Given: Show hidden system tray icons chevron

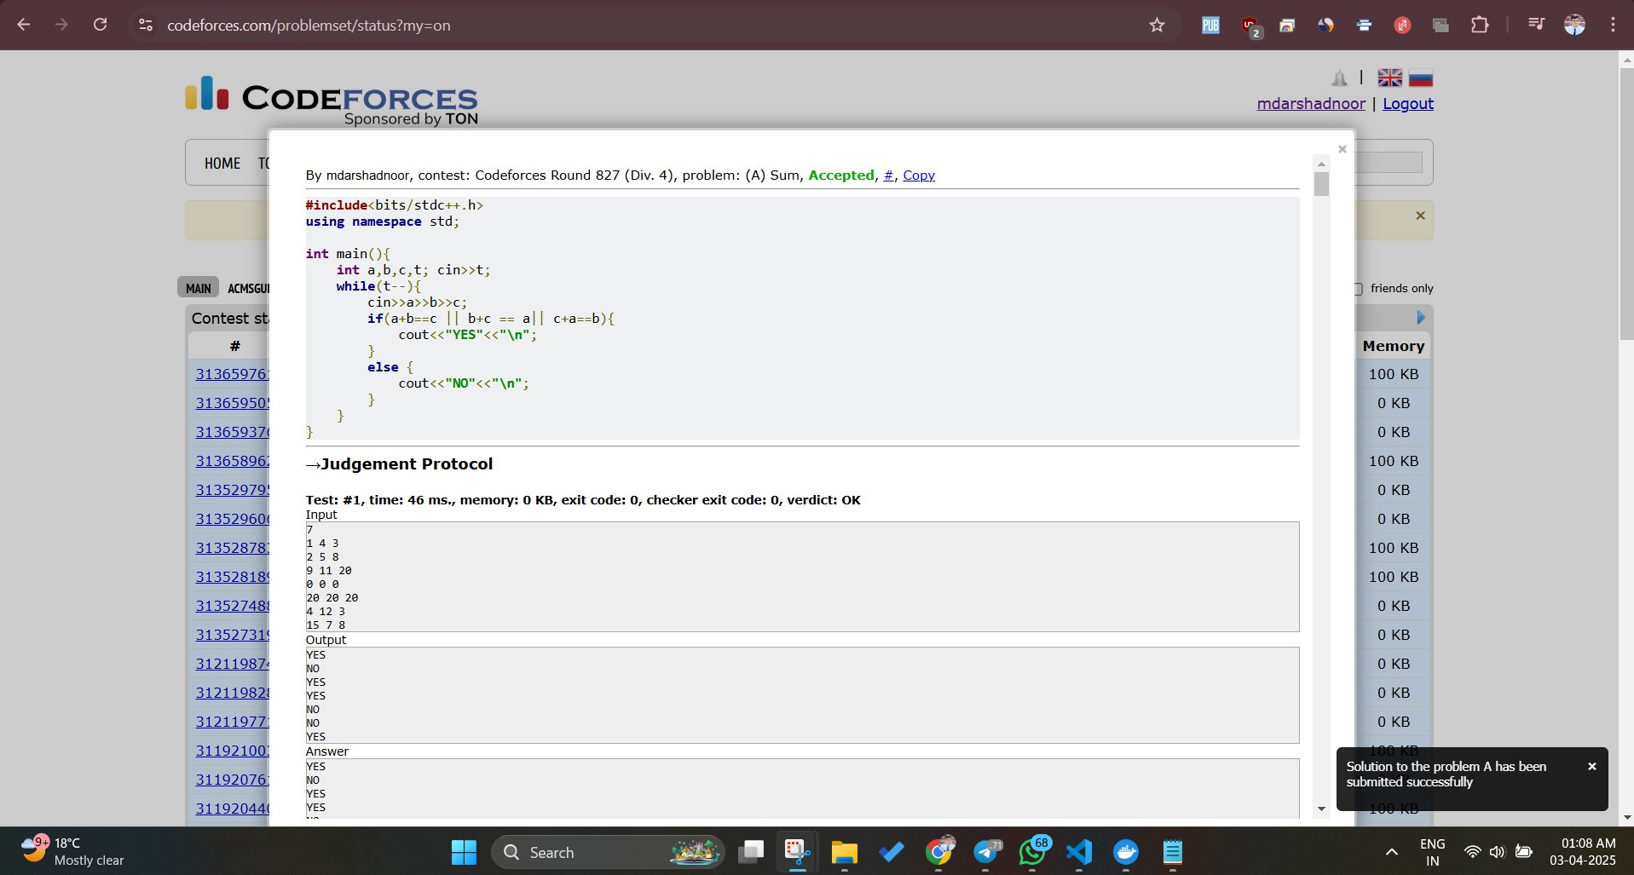Looking at the screenshot, I should (x=1391, y=852).
